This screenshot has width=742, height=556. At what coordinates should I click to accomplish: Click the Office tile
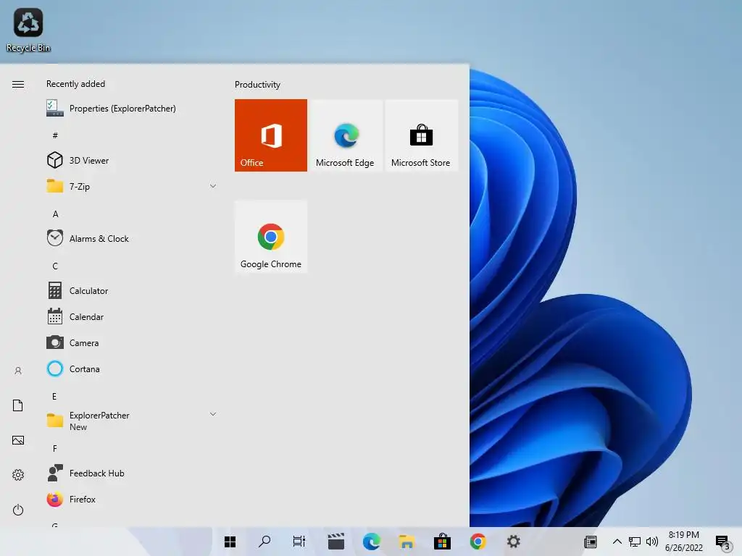click(x=271, y=135)
